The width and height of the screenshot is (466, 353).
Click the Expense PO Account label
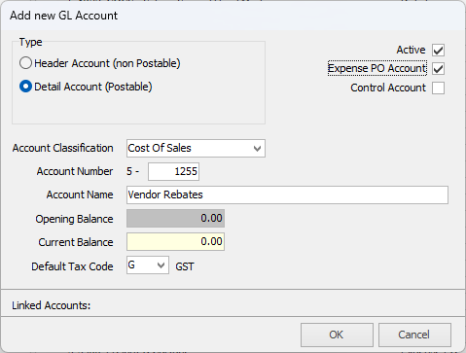(x=376, y=68)
